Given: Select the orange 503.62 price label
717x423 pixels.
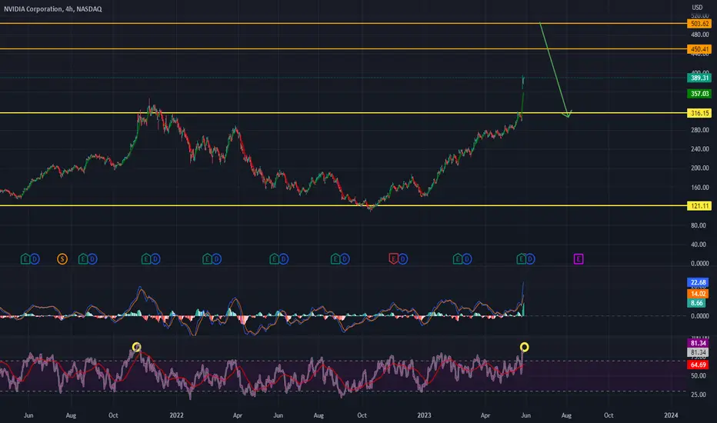Looking at the screenshot, I should point(699,23).
